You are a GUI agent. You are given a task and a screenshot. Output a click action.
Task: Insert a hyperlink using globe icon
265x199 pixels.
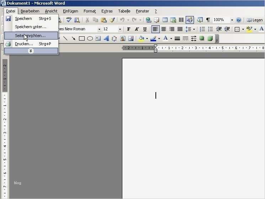pos(149,20)
